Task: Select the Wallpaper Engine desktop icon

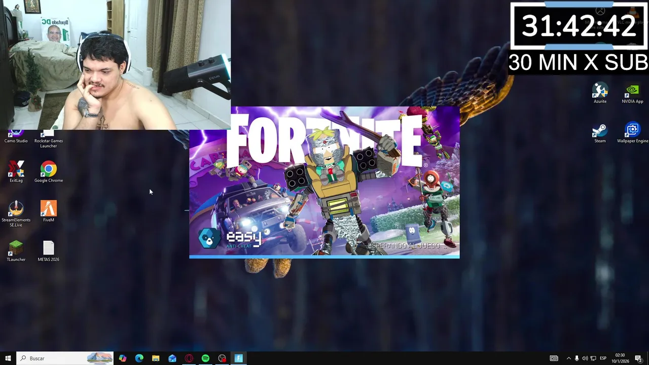Action: coord(632,133)
